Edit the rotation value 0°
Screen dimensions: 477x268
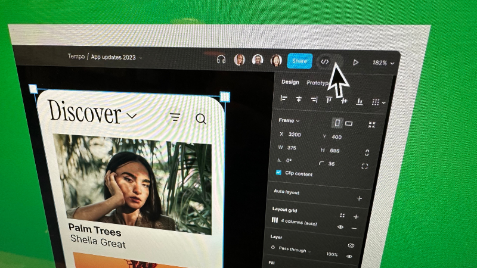point(289,160)
